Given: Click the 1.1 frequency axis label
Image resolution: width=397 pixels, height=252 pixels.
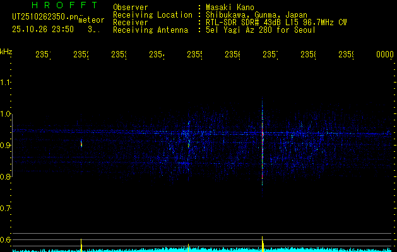Looking at the screenshot, I should click(x=6, y=83).
